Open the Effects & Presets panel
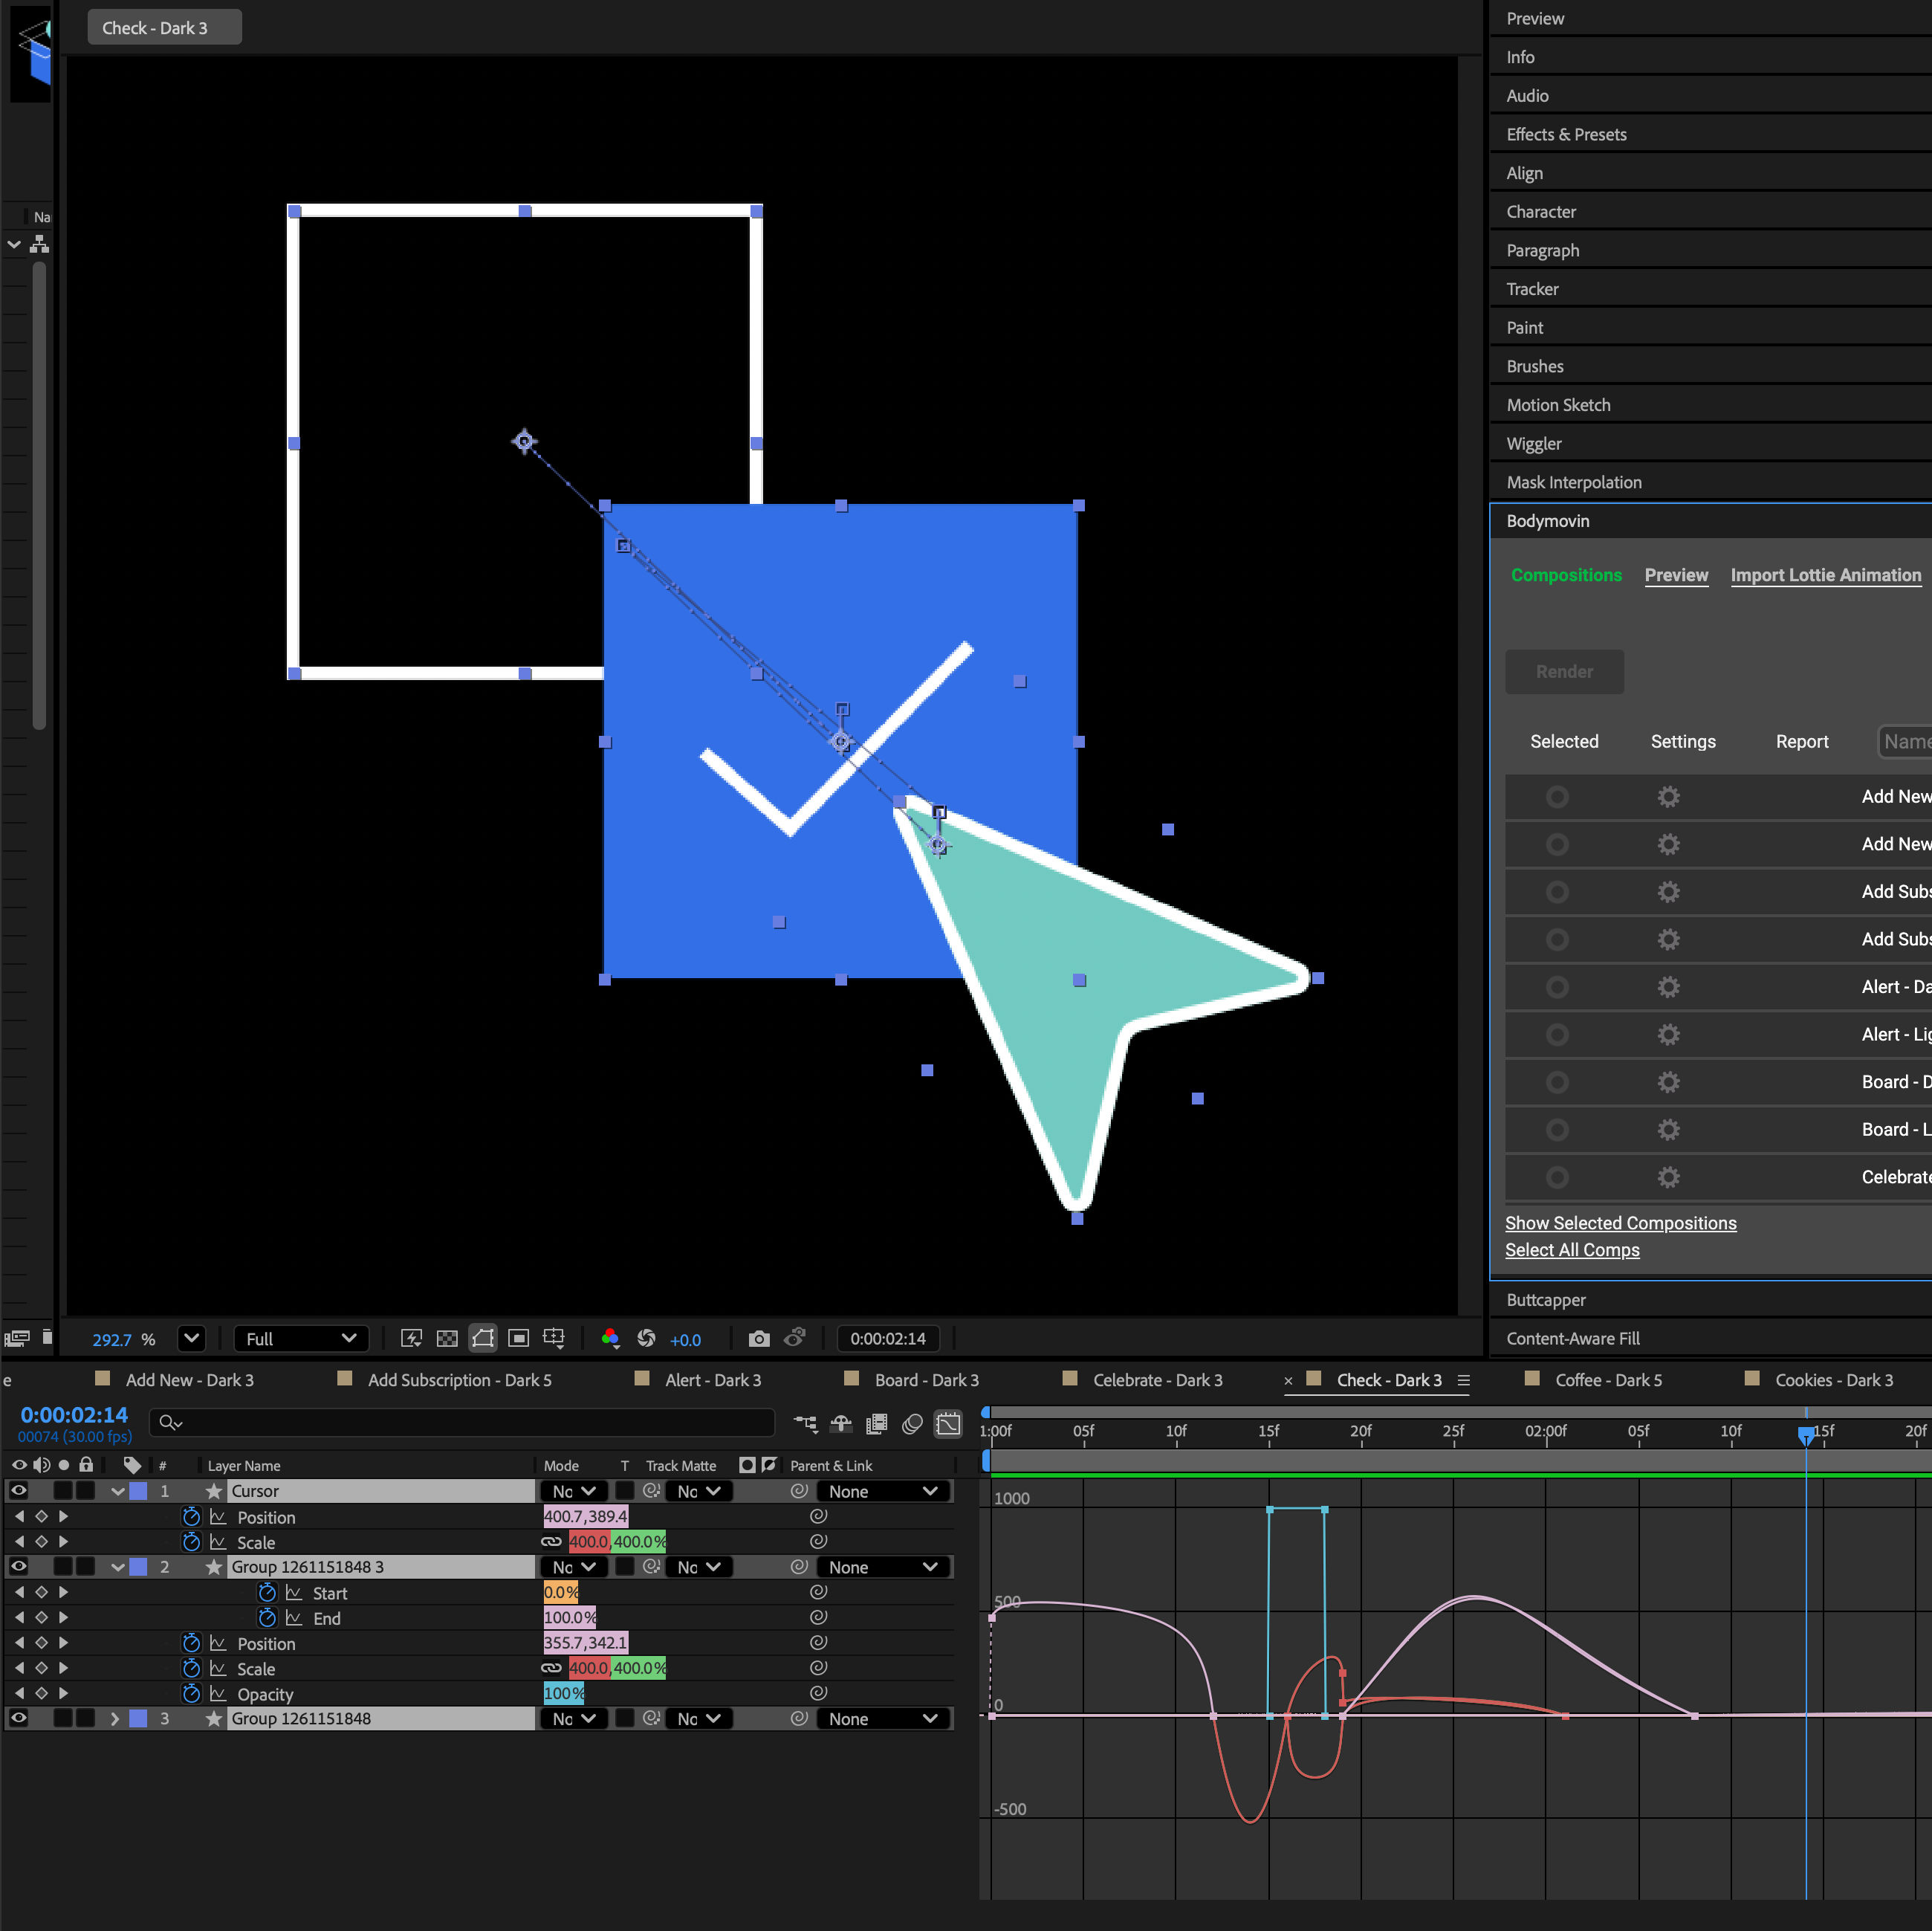This screenshot has height=1931, width=1932. point(1566,134)
